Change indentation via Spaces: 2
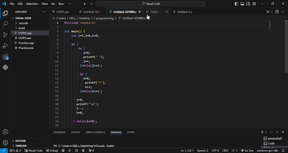The width and height of the screenshot is (288, 153). click(x=202, y=150)
